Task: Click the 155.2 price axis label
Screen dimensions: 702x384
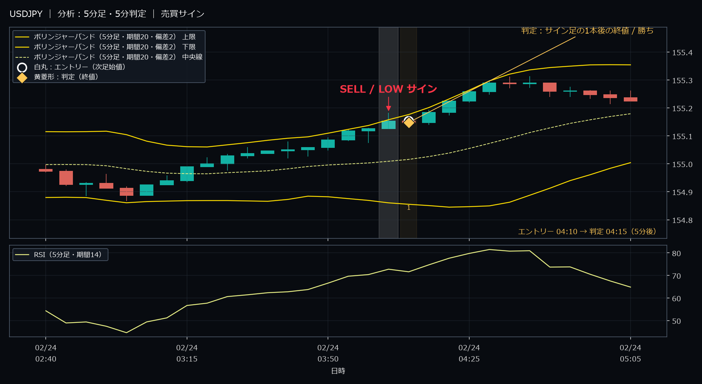Action: pyautogui.click(x=682, y=109)
